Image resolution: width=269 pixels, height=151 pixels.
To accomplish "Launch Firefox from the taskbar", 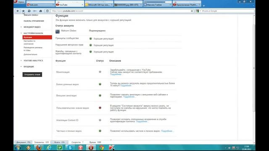I will point(39,148).
